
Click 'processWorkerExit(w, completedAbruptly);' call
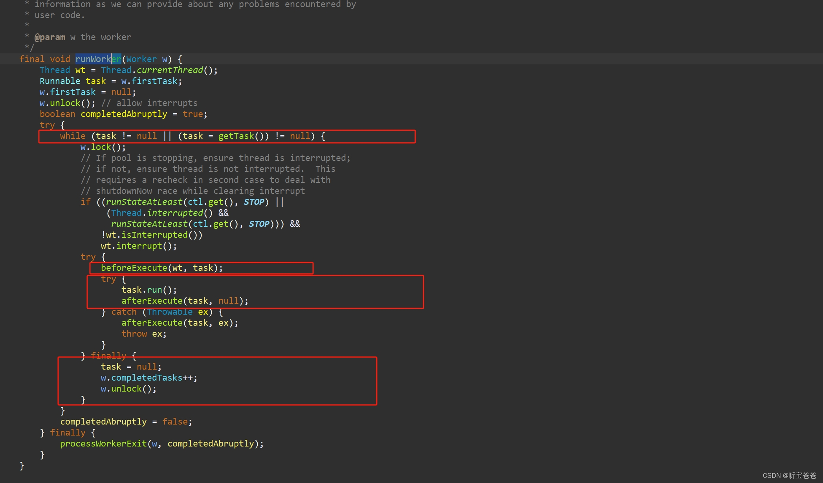pyautogui.click(x=162, y=443)
